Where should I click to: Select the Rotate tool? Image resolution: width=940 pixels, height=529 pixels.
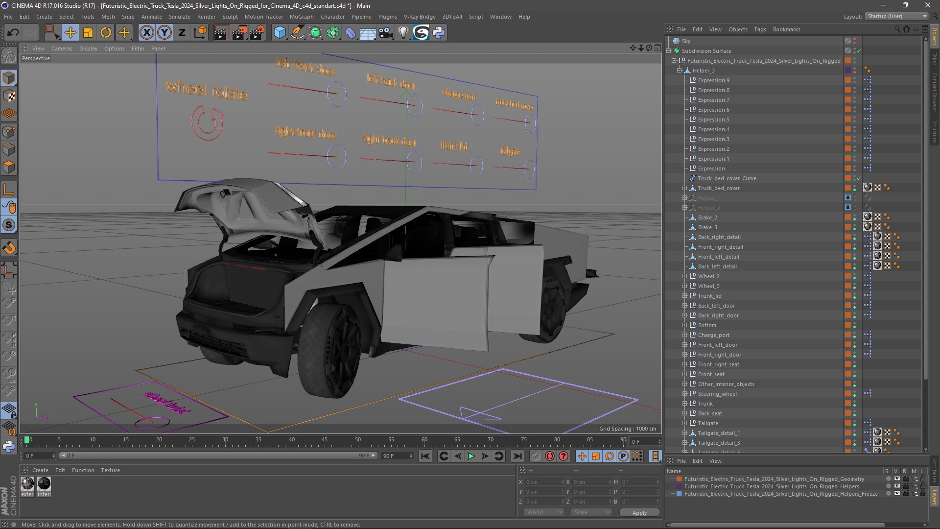pyautogui.click(x=106, y=33)
